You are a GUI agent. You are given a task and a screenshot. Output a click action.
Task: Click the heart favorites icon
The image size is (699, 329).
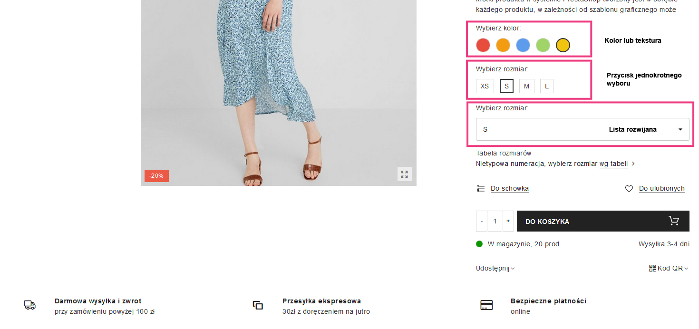point(629,189)
